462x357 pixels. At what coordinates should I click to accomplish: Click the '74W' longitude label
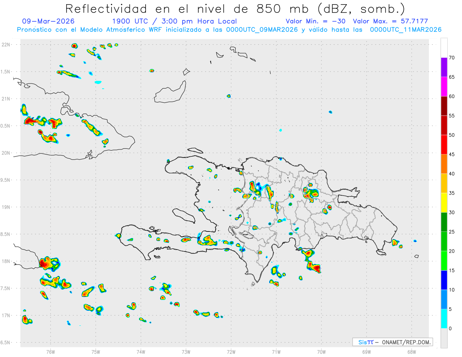coord(141,352)
